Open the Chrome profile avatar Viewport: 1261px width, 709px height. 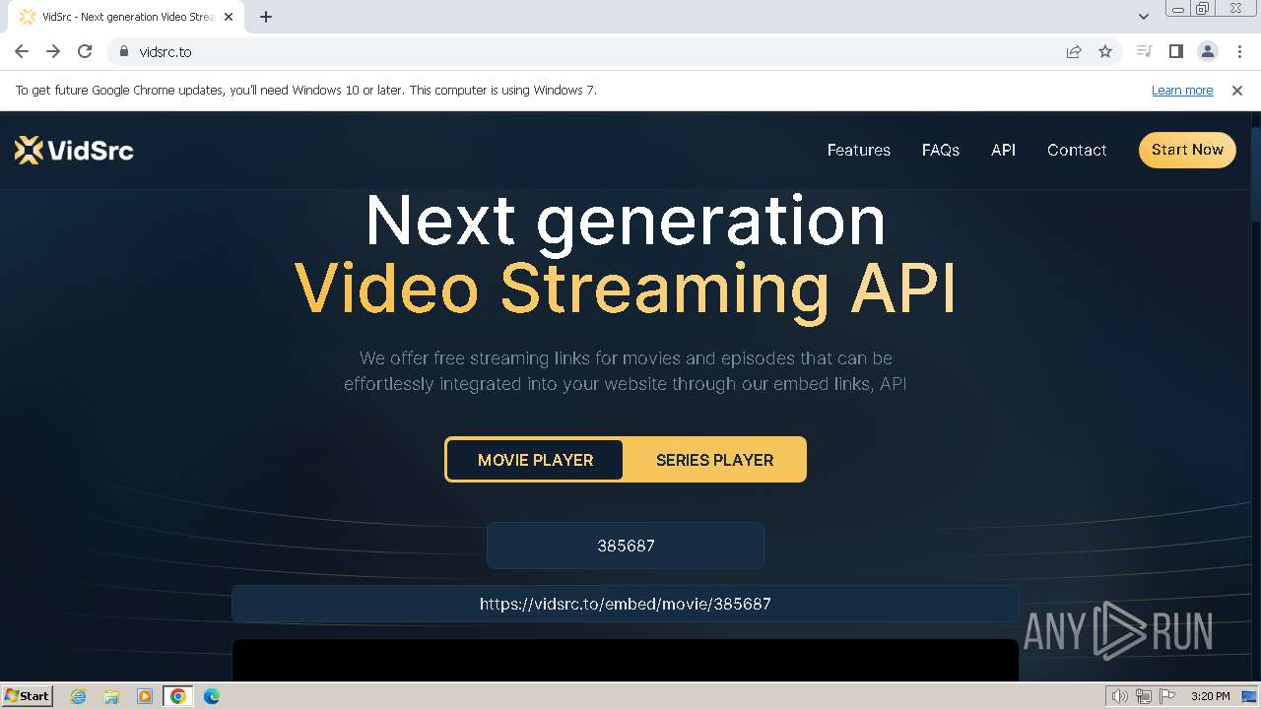click(x=1207, y=51)
